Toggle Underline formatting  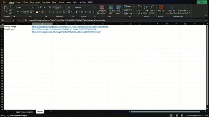click(x=25, y=12)
